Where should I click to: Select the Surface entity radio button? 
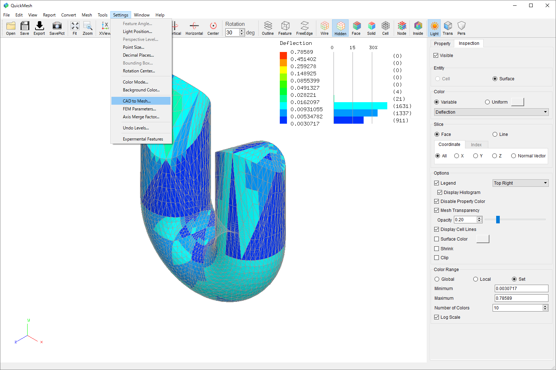495,79
